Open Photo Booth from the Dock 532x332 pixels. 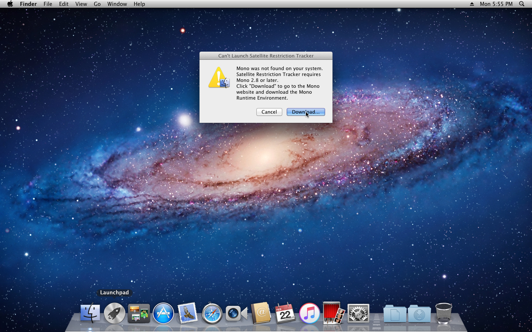click(334, 313)
